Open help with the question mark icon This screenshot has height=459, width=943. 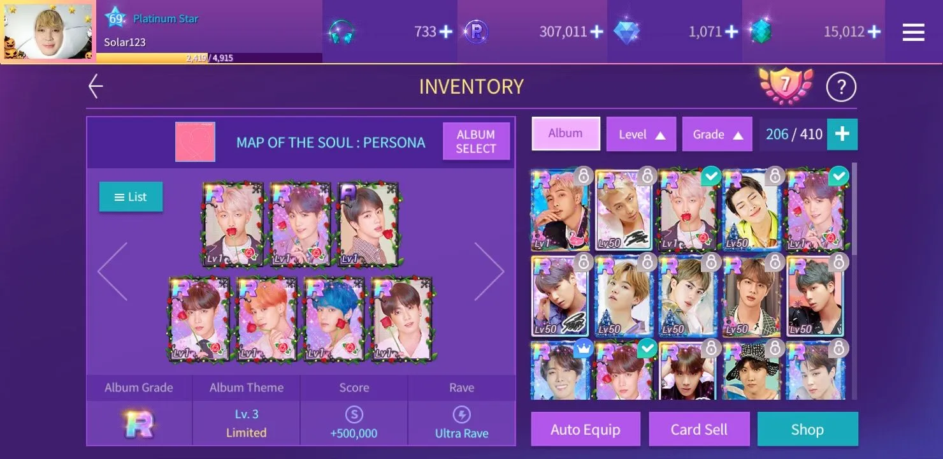(841, 87)
